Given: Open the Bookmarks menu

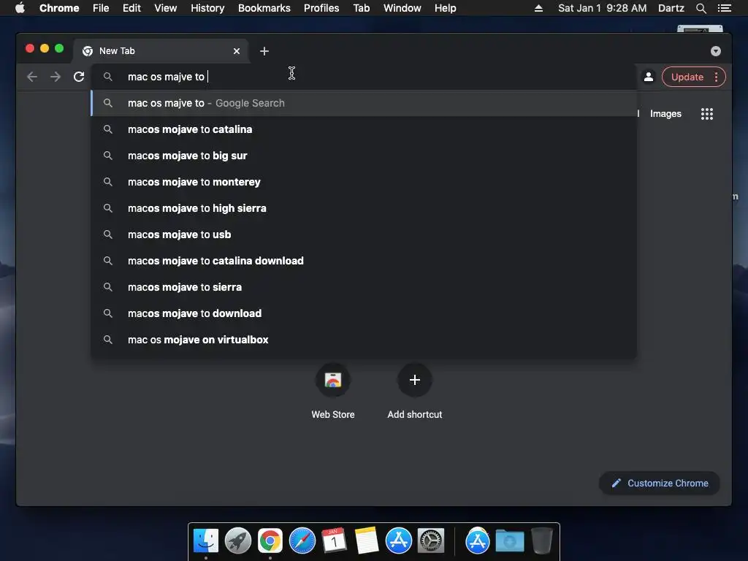Looking at the screenshot, I should point(264,8).
